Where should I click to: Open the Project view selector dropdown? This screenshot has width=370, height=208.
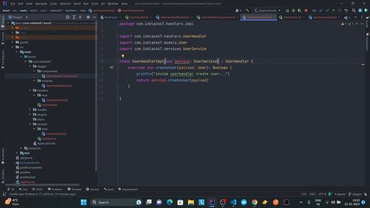18,17
